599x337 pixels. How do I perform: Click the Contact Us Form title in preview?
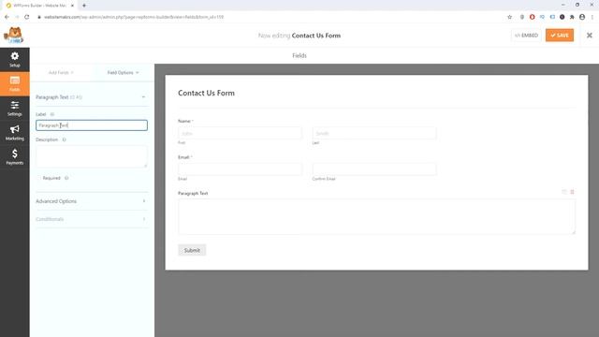206,93
